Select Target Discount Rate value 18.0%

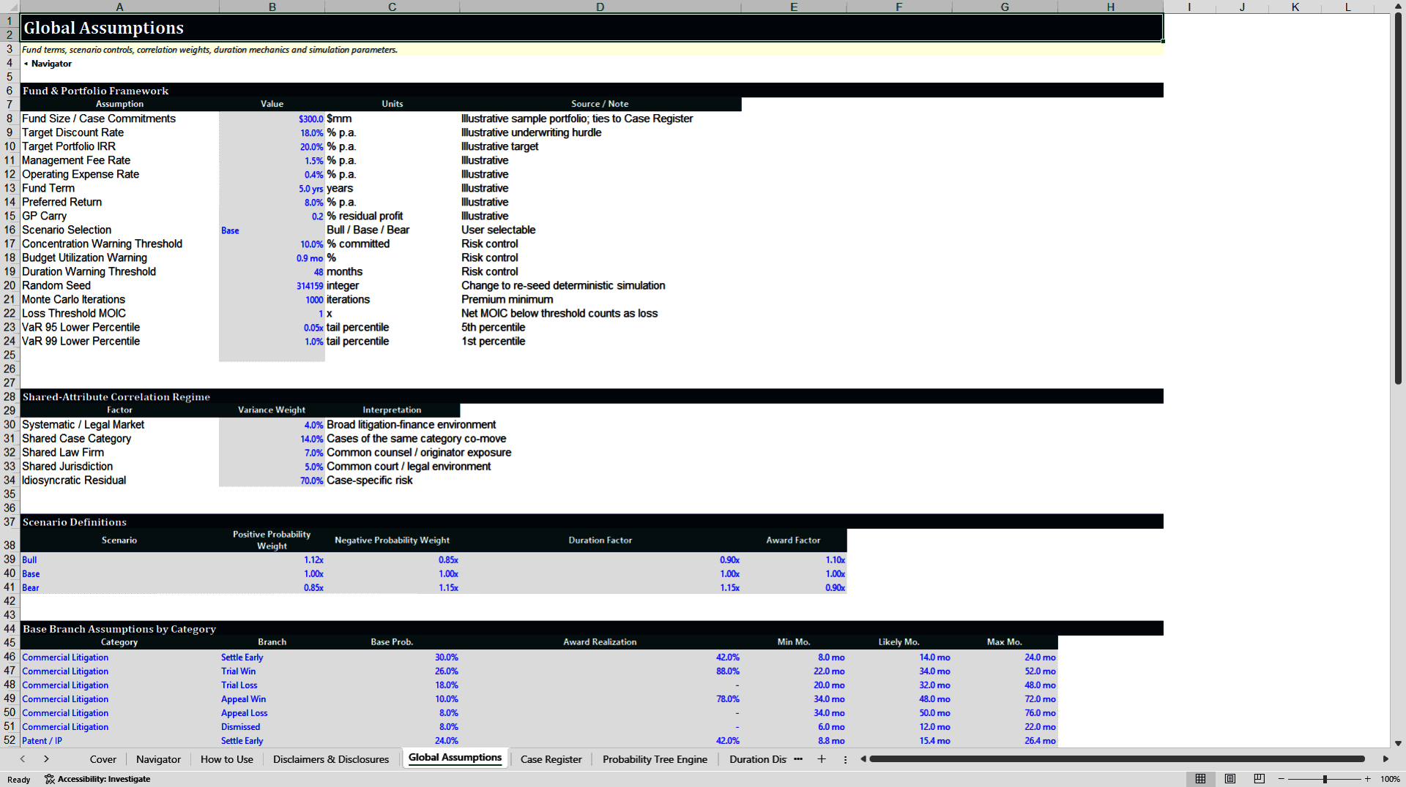pyautogui.click(x=272, y=132)
